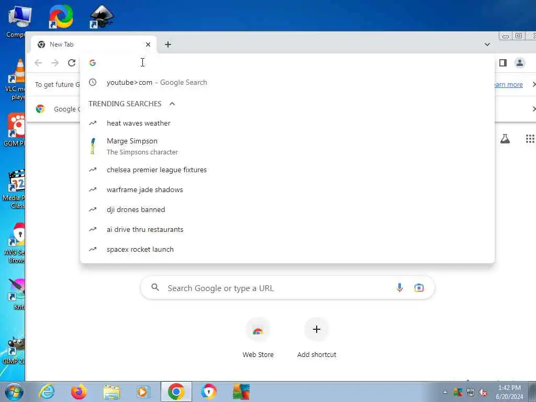The height and width of the screenshot is (402, 536).
Task: Reload the page with the refresh icon
Action: point(71,63)
